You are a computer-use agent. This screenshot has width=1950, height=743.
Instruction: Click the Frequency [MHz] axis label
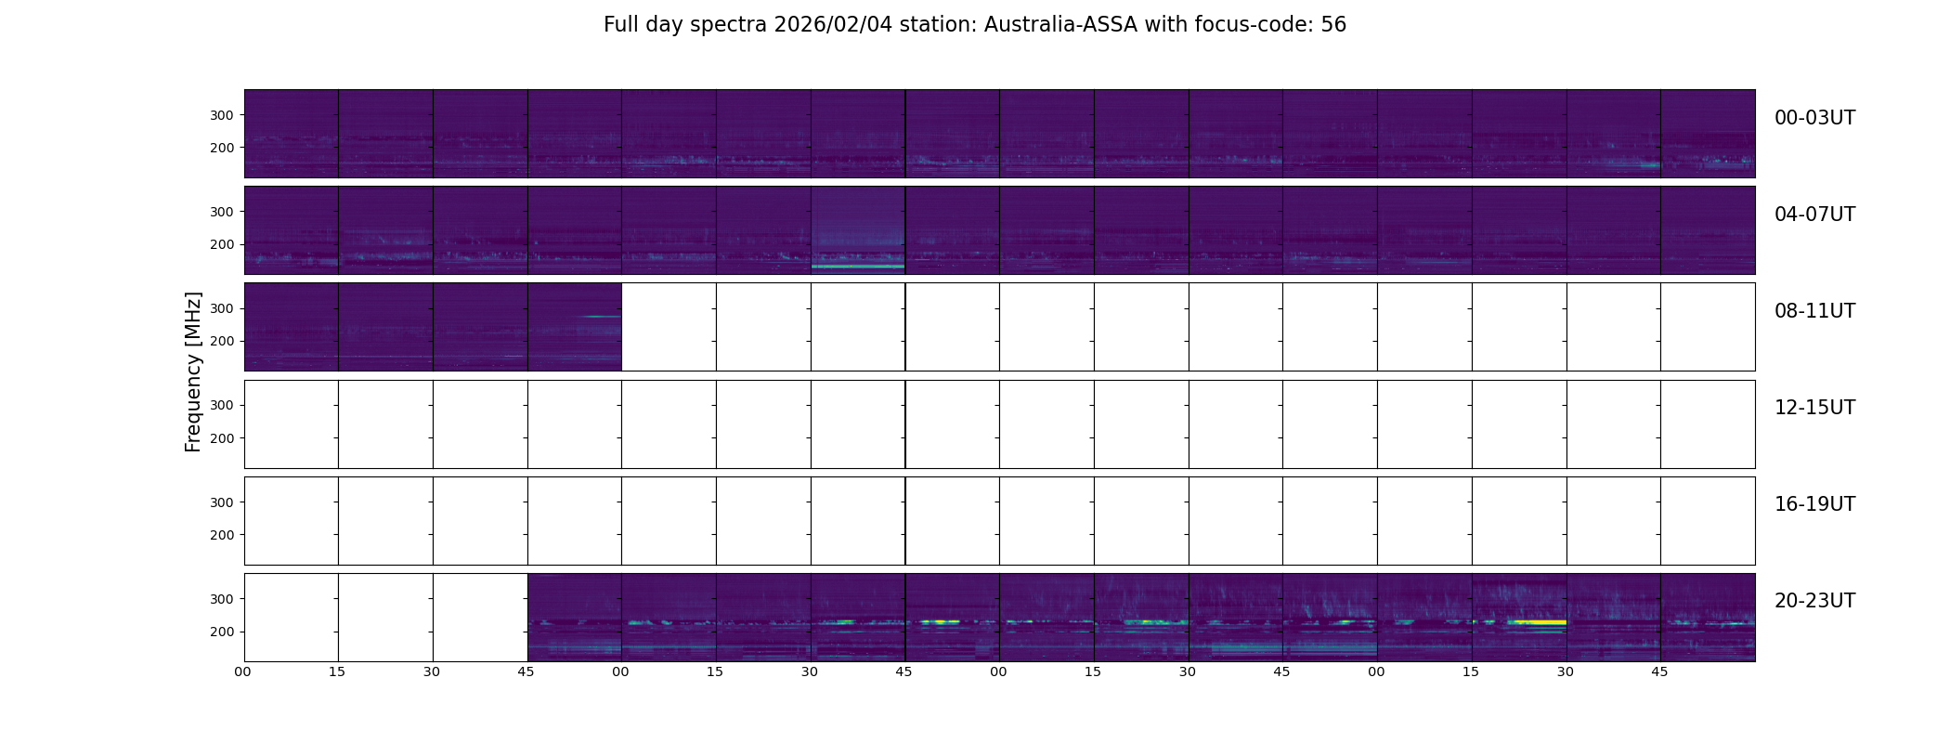click(193, 371)
